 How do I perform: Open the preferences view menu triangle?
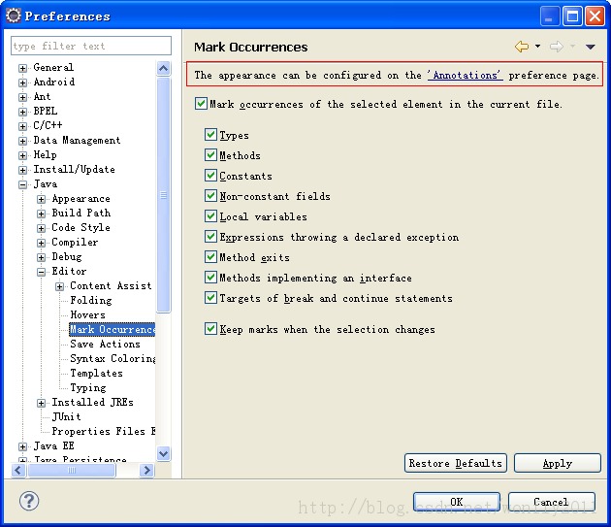point(590,47)
